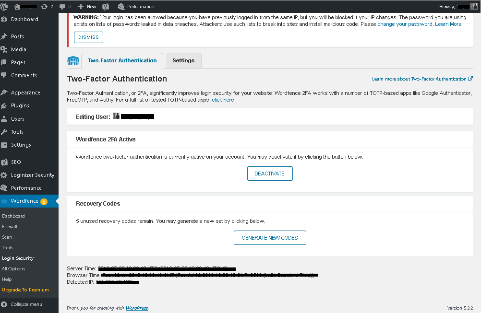The width and height of the screenshot is (481, 313).
Task: Open the Wordfence Scan submenu
Action: point(7,237)
